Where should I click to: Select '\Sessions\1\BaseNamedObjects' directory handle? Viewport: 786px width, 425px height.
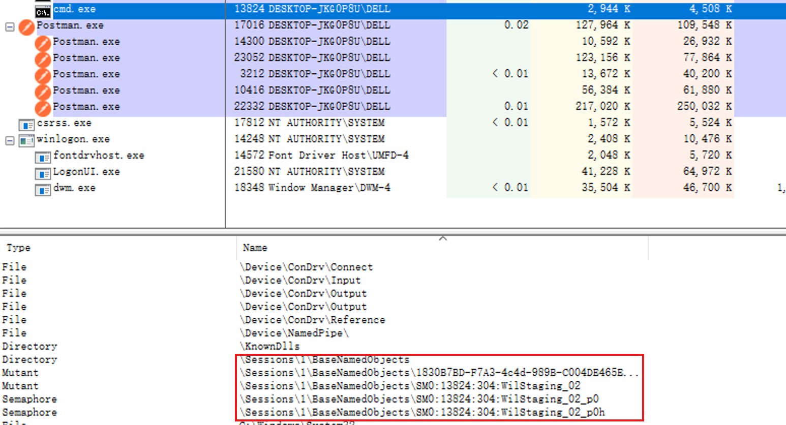click(x=324, y=359)
